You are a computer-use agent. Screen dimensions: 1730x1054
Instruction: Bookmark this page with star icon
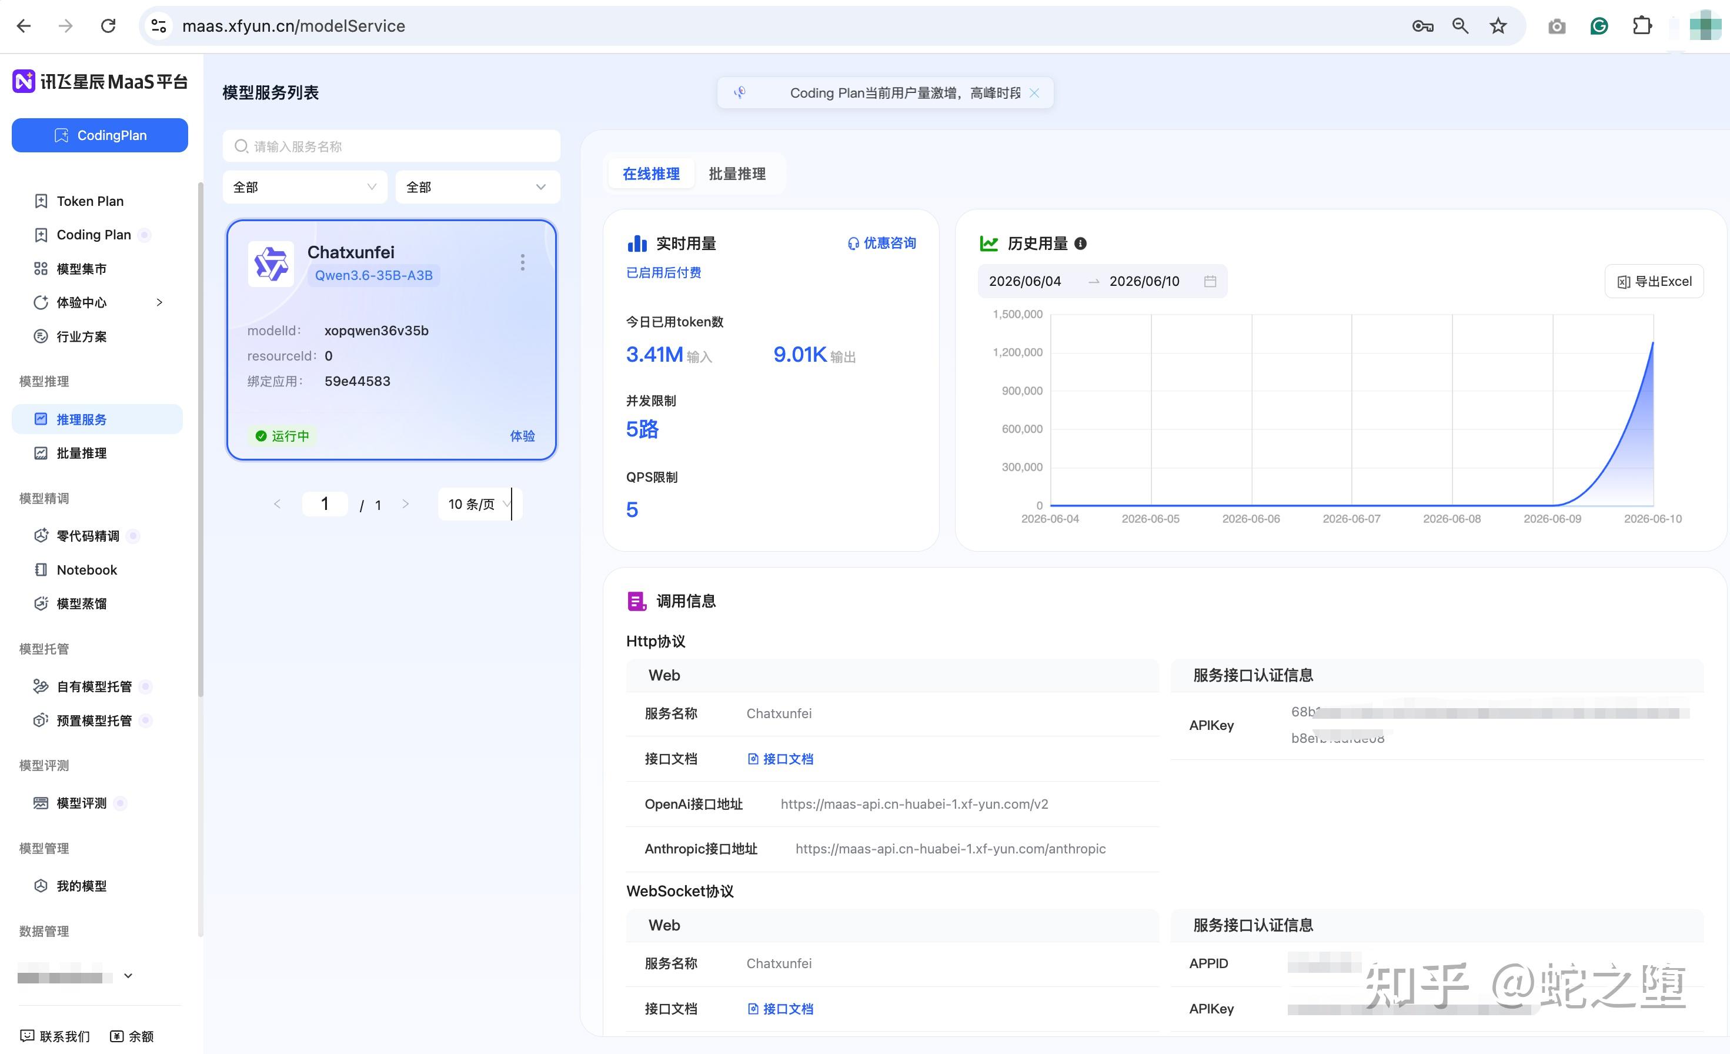[x=1498, y=26]
